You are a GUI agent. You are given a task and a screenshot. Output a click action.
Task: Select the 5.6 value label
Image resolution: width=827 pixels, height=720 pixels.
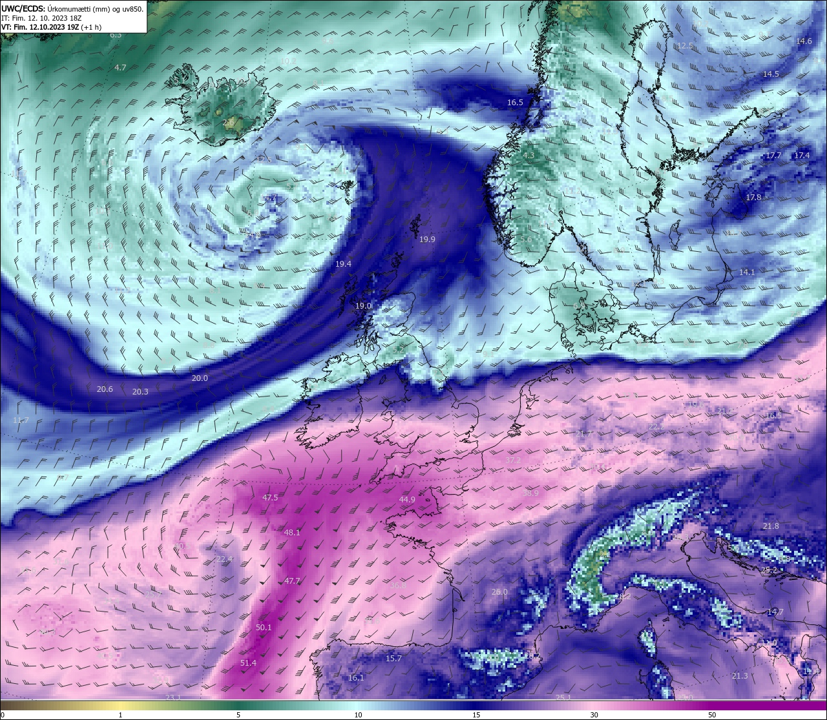point(526,240)
